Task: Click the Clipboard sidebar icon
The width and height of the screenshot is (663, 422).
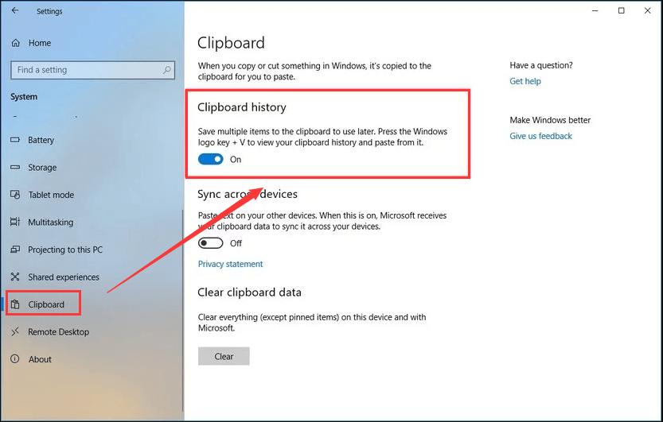Action: pos(15,304)
